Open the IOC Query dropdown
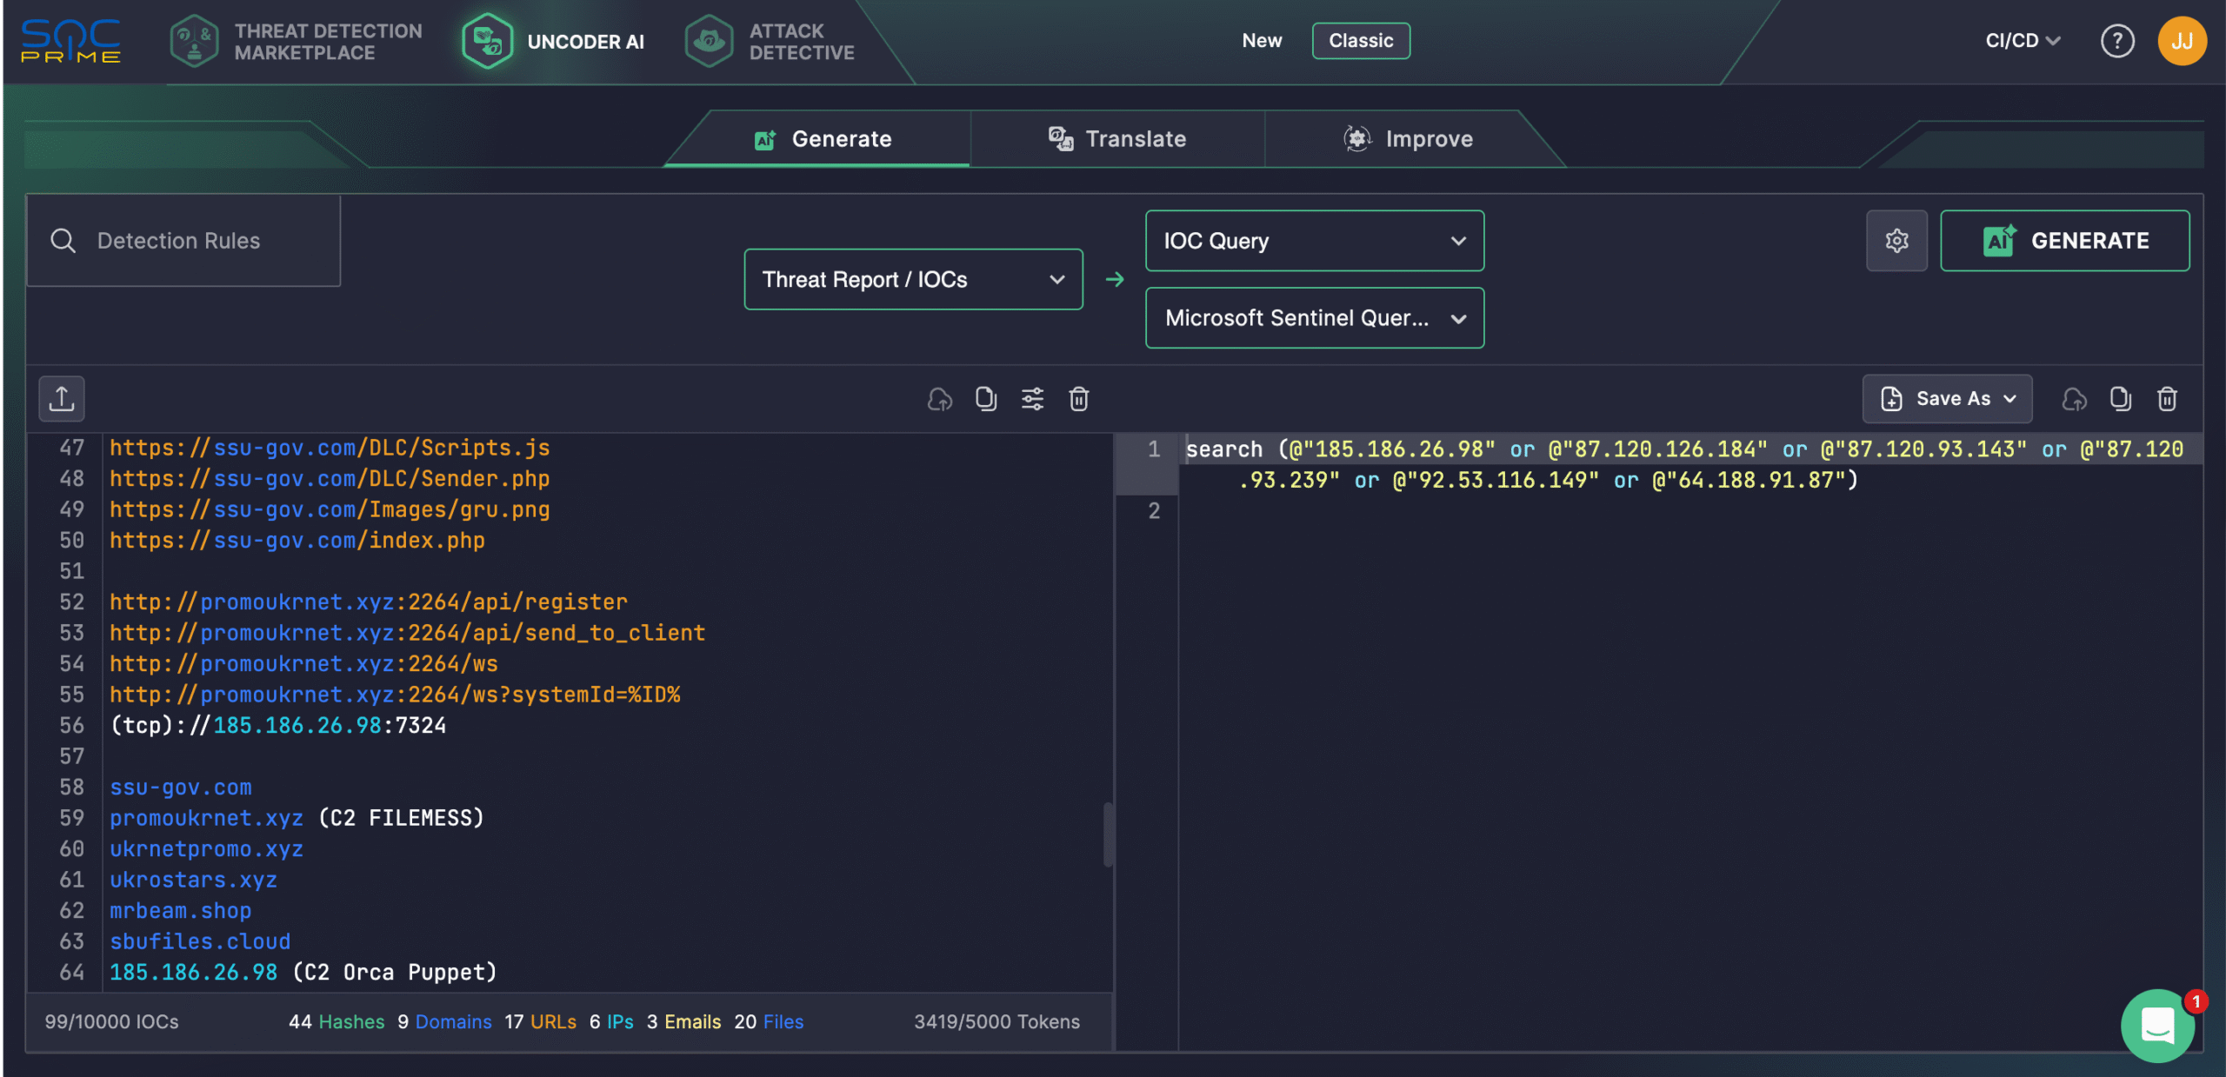Screen dimensions: 2226x1077 (x=1314, y=241)
